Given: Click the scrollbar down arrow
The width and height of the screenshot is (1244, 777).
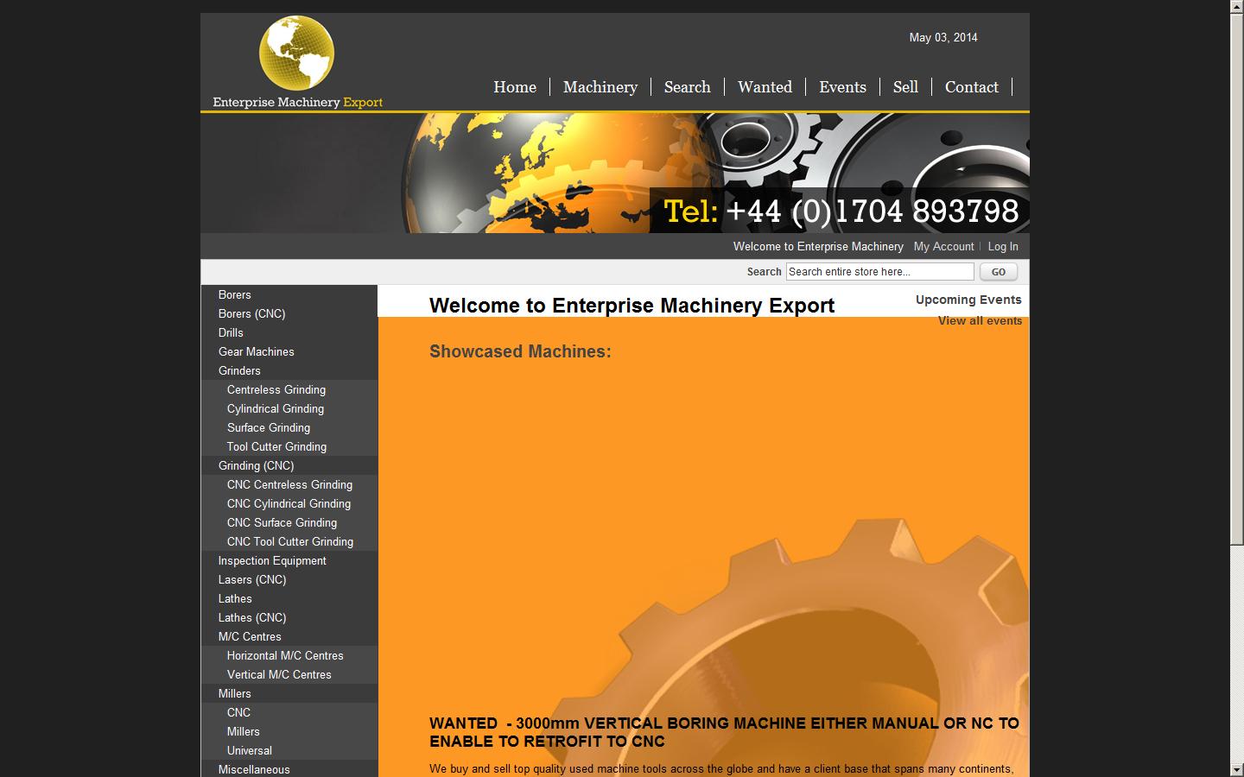Looking at the screenshot, I should tap(1236, 769).
